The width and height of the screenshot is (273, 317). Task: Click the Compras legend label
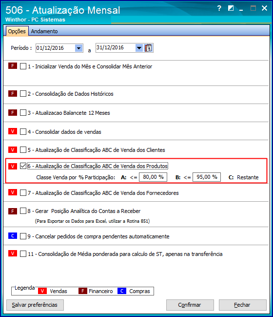(x=139, y=291)
